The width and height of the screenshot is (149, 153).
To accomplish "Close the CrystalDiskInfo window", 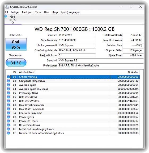I will pos(141,7).
